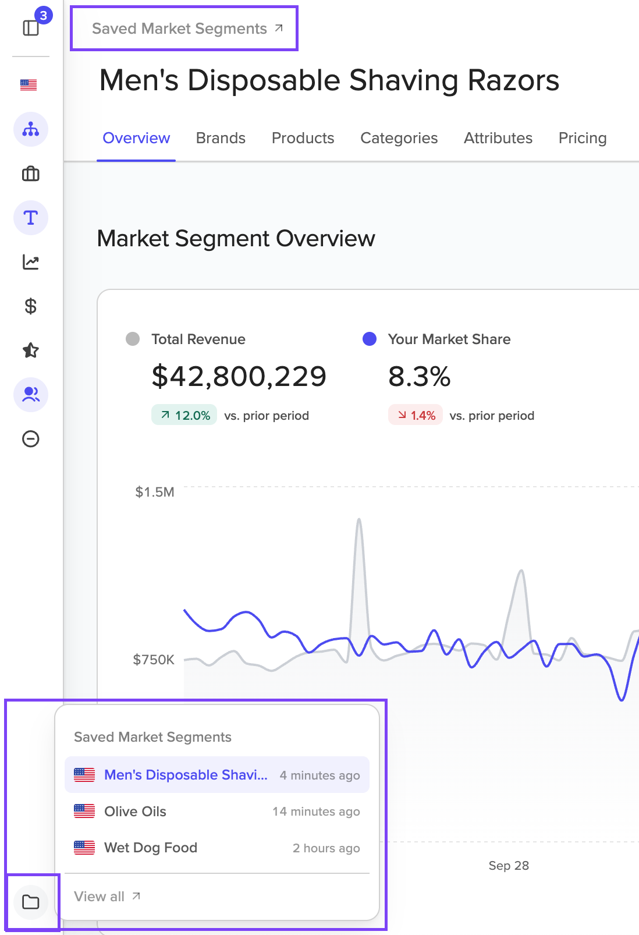Click the T text icon in sidebar
This screenshot has height=935, width=639.
tap(31, 218)
